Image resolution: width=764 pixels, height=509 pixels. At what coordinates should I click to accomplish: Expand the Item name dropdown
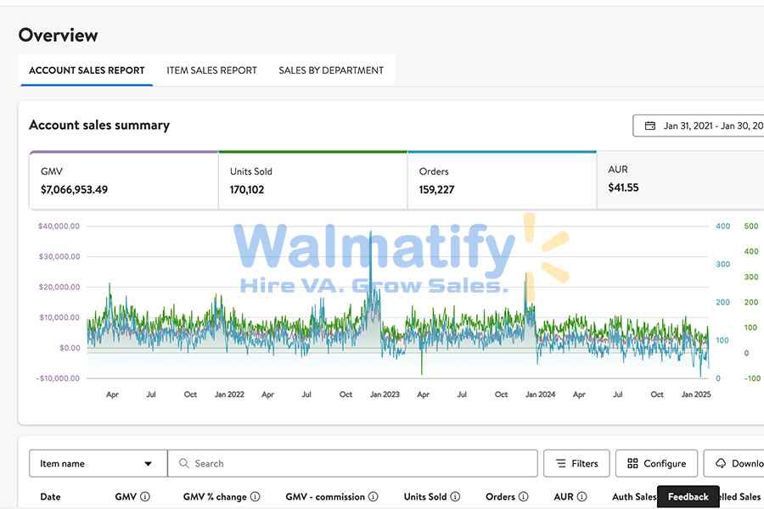[x=98, y=463]
